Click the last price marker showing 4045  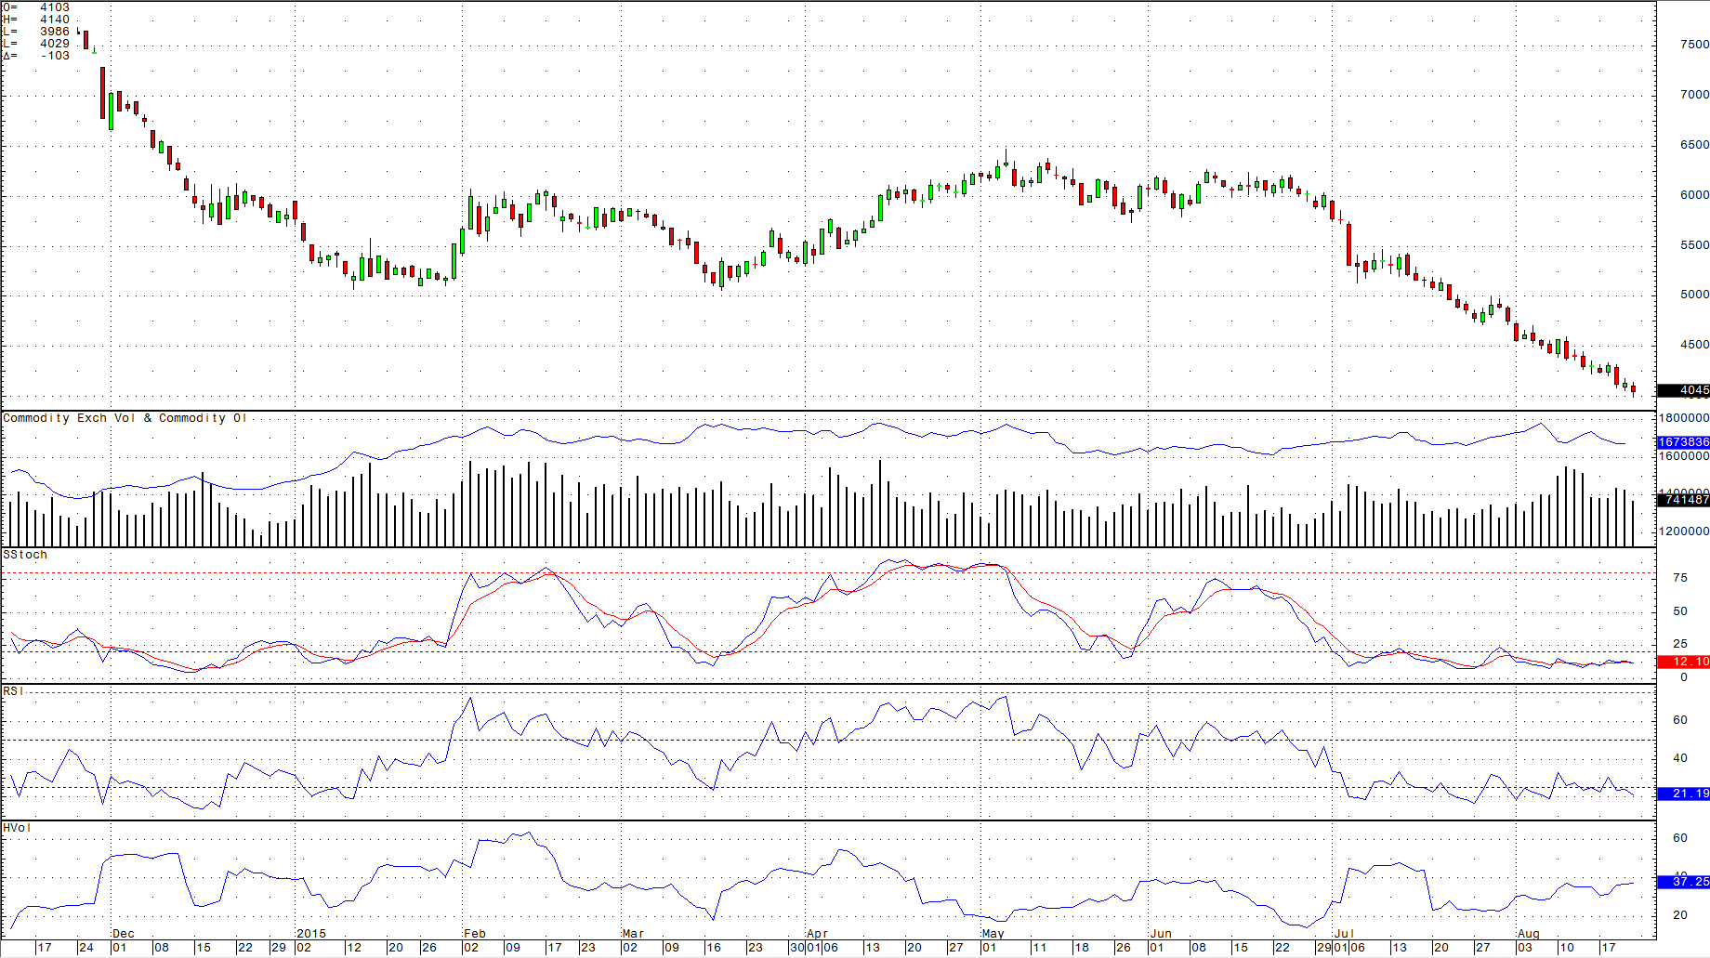[1688, 390]
